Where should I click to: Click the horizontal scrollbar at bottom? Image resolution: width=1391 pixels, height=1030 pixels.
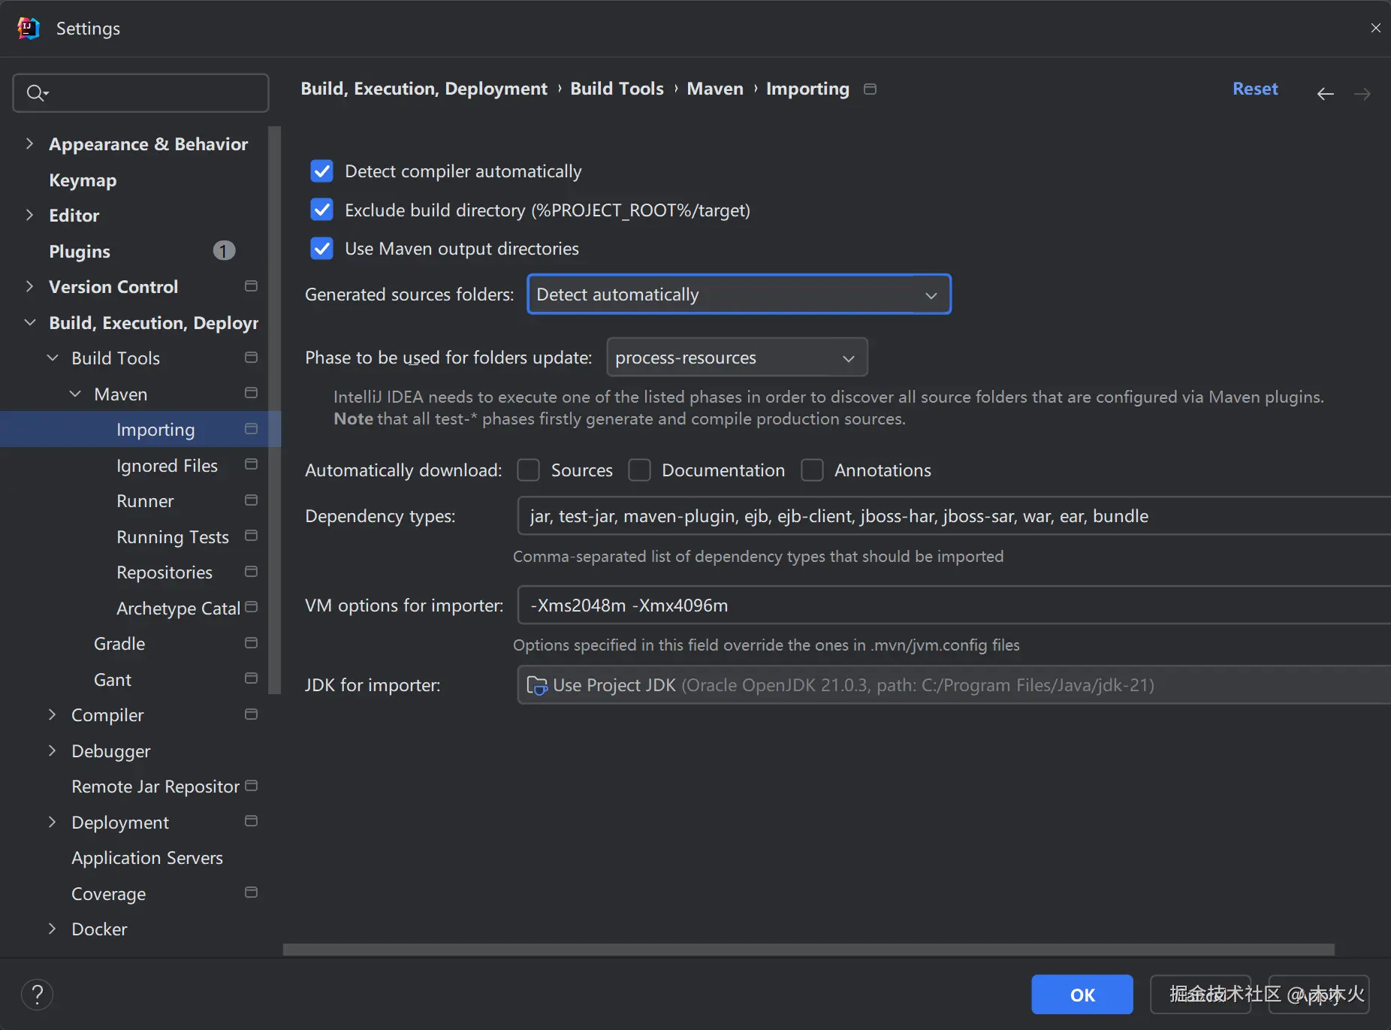click(x=808, y=950)
